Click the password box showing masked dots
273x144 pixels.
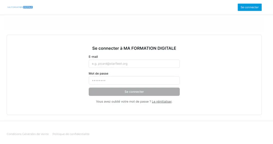coord(134,80)
